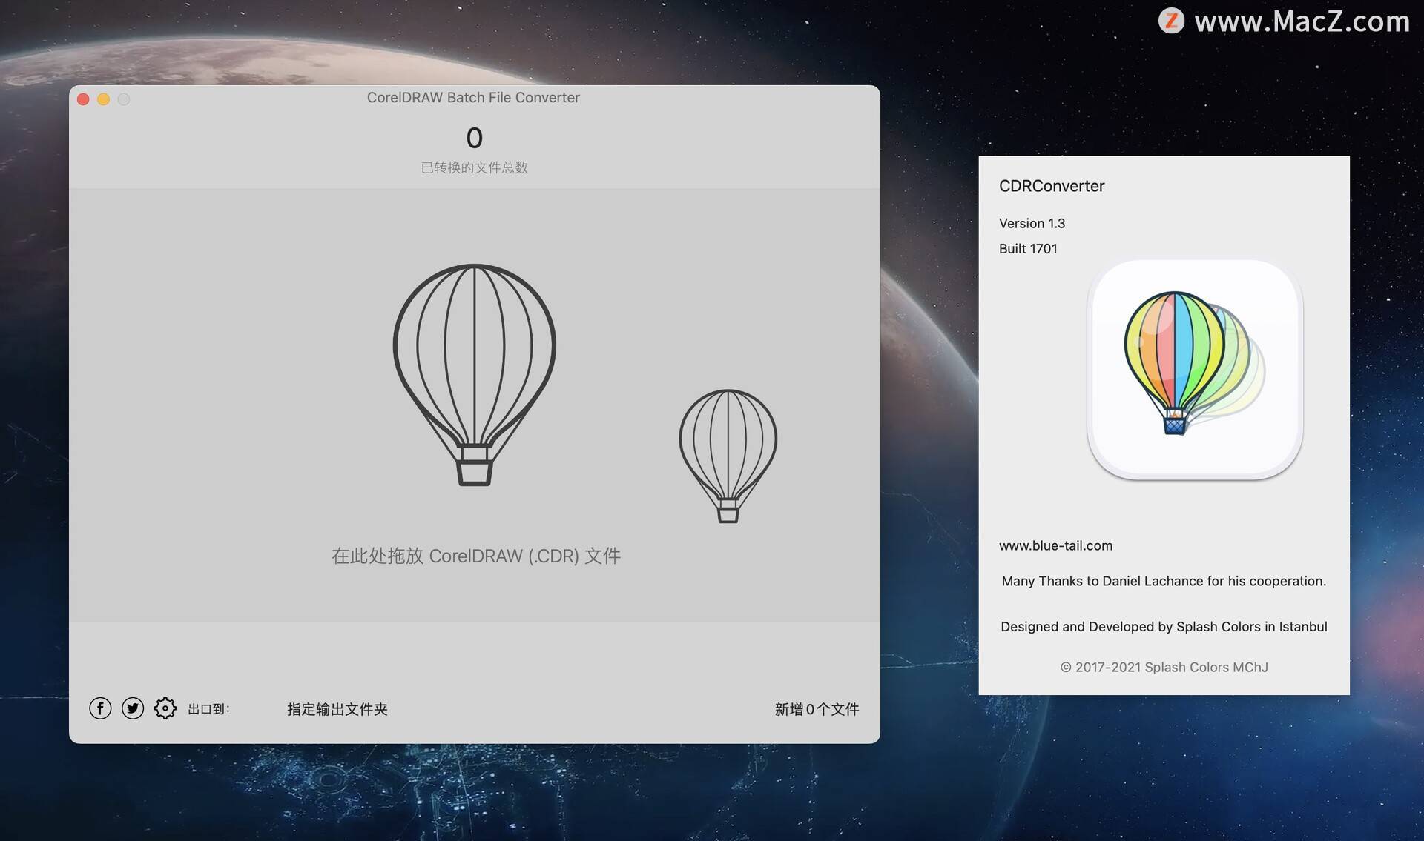
Task: Open the settings gear icon
Action: 163,709
